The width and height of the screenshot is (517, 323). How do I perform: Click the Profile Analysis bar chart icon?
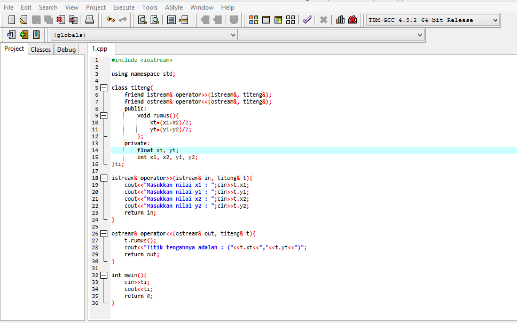(340, 20)
